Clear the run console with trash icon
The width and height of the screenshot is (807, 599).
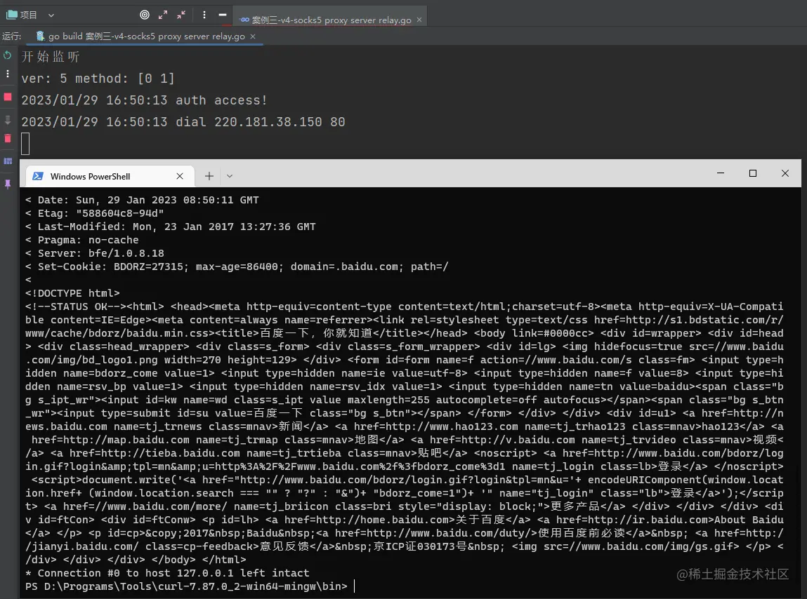coord(8,138)
